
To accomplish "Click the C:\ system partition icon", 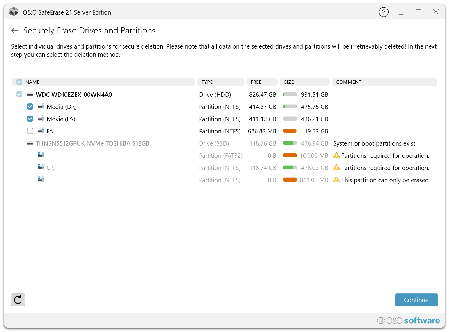I will [41, 167].
